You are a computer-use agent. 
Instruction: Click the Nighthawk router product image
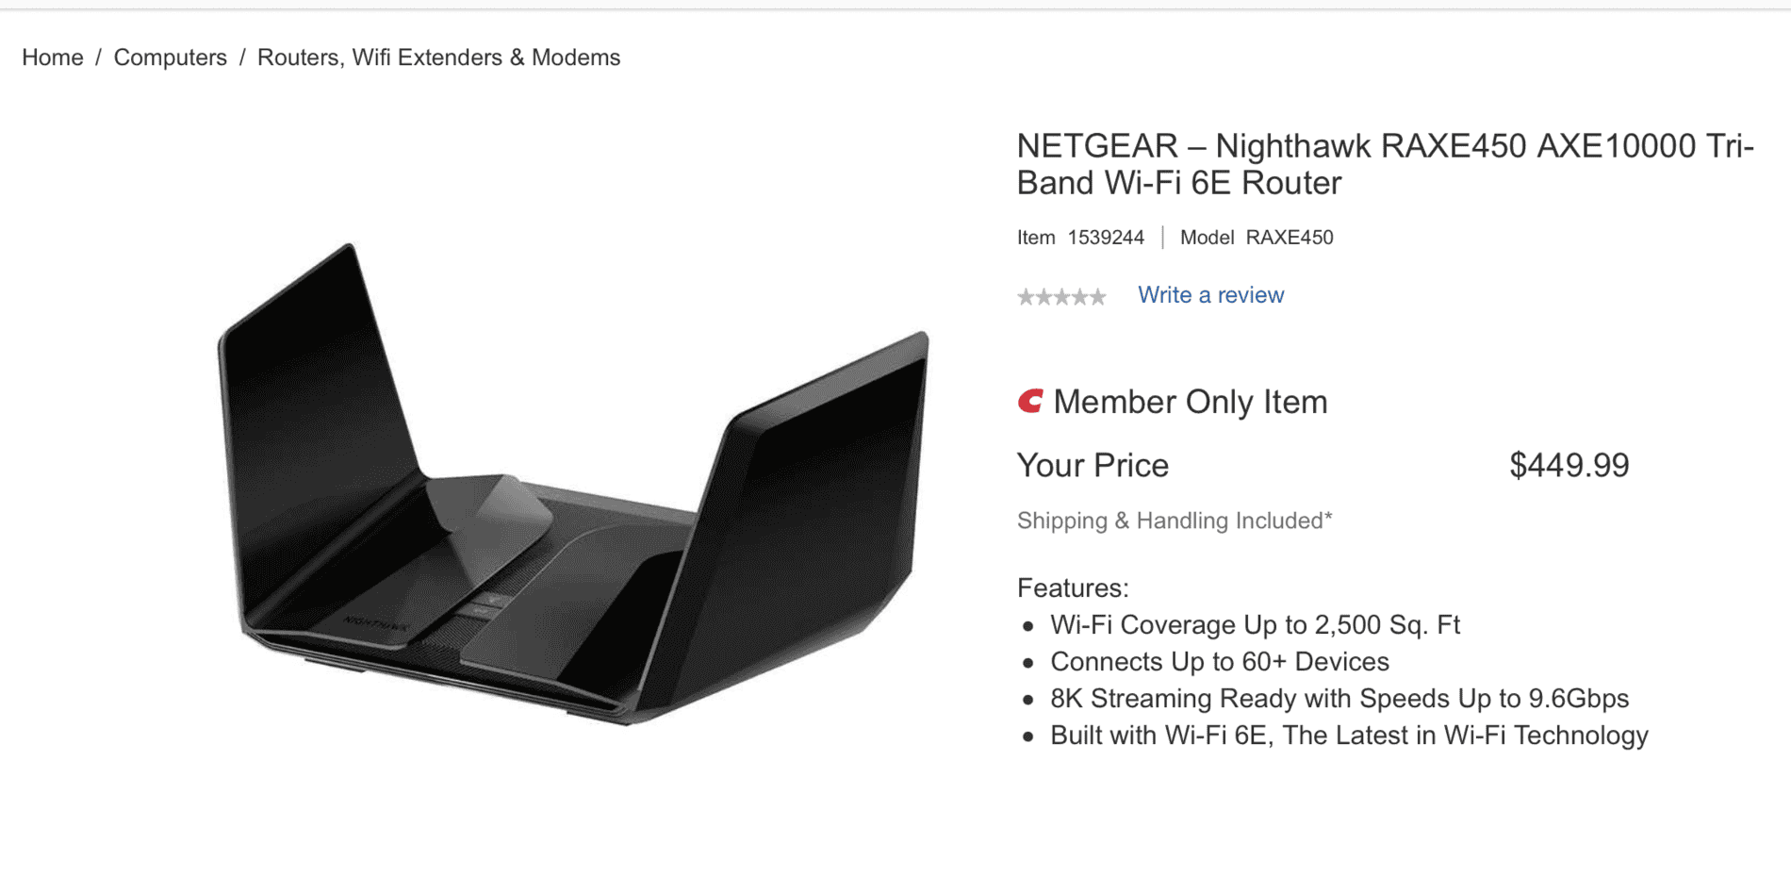tap(573, 485)
